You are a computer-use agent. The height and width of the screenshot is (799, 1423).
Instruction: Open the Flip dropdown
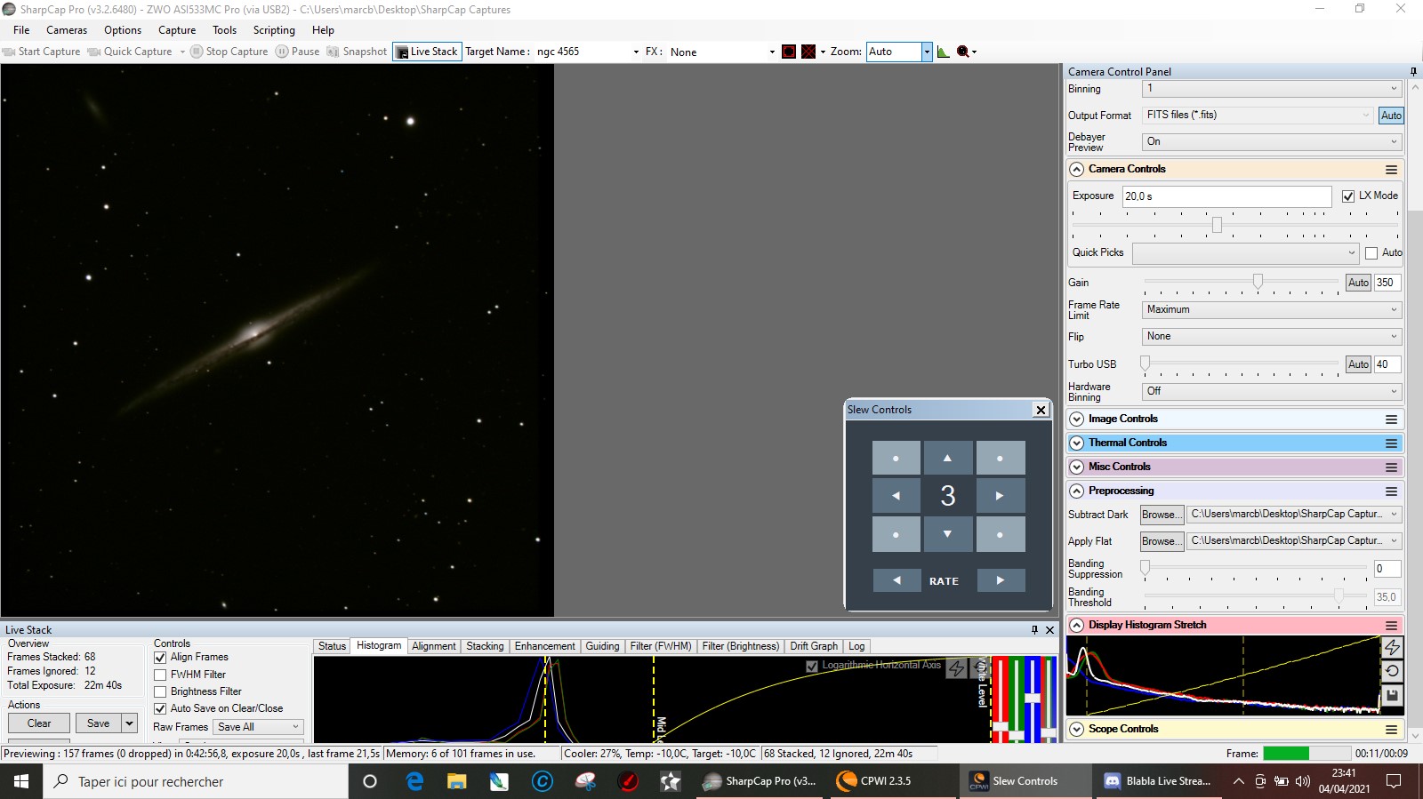pyautogui.click(x=1272, y=336)
